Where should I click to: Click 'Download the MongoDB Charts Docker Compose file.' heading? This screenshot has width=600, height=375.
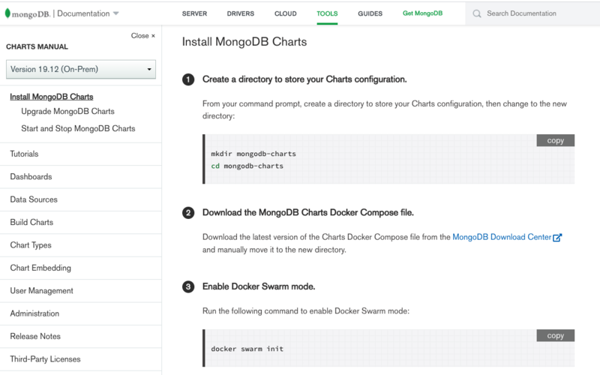[x=308, y=213]
